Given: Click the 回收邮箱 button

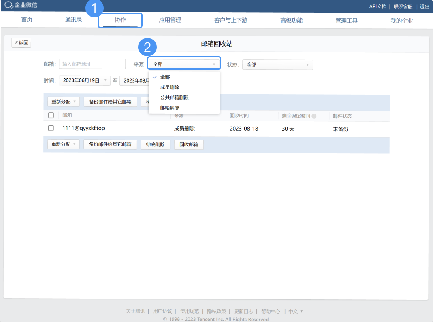Looking at the screenshot, I should click(x=189, y=144).
